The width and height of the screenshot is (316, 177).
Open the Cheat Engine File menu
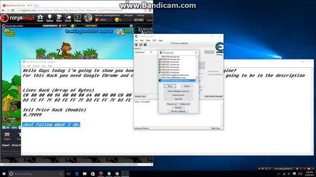tap(136, 40)
